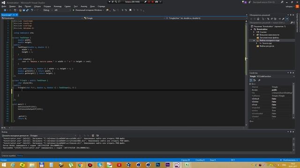300x168 pixels.
Task: Open the Triangle(char*...) member dropdown
Action: click(205, 18)
